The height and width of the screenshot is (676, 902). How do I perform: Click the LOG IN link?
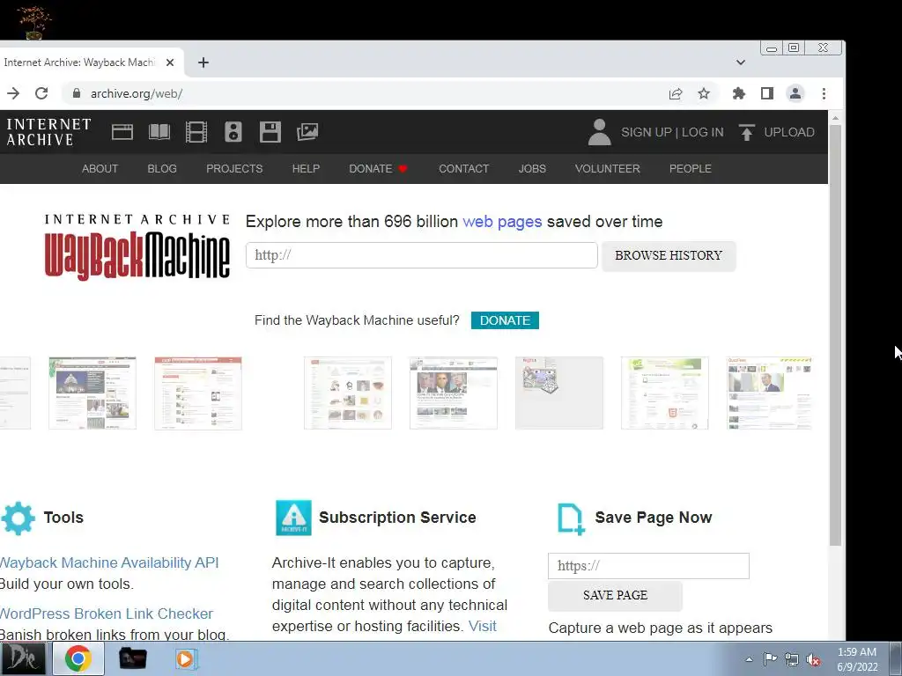point(702,132)
